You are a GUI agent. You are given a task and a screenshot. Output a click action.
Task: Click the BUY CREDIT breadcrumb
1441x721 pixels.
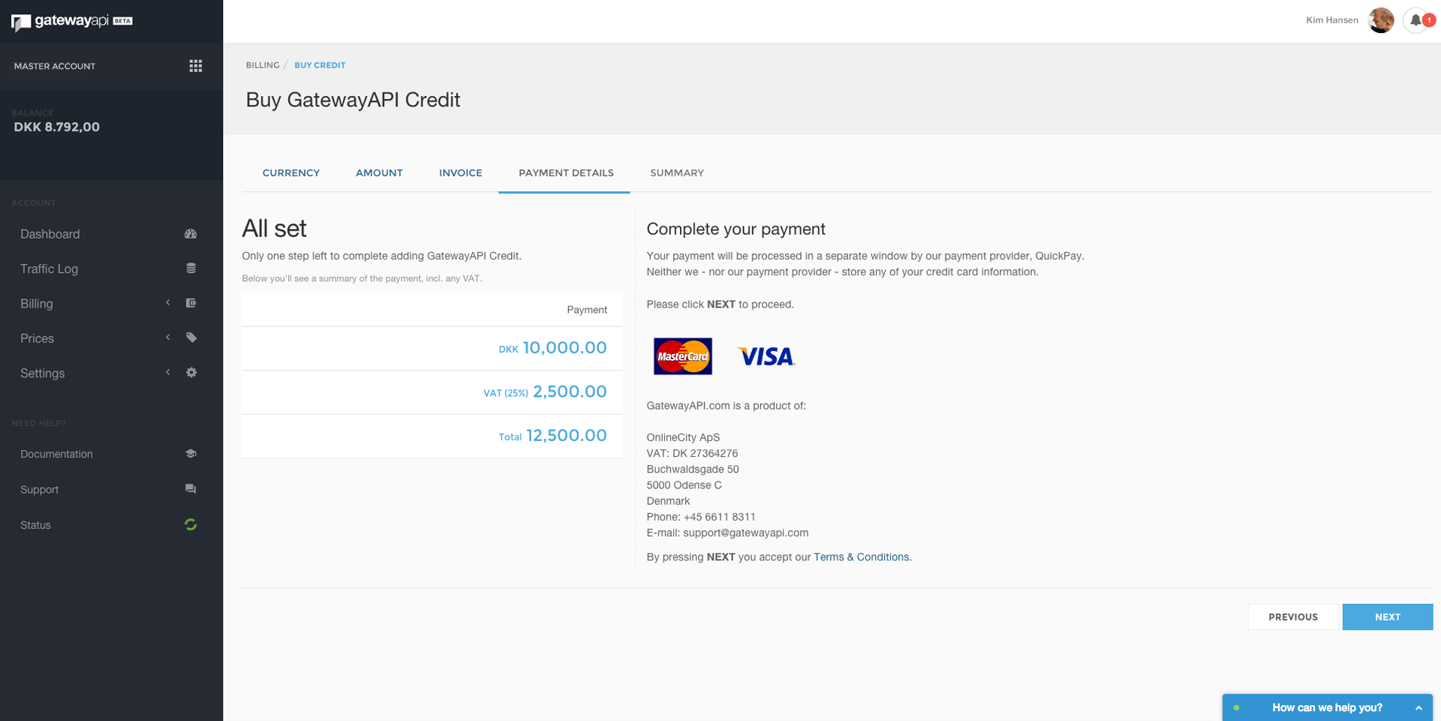tap(320, 65)
